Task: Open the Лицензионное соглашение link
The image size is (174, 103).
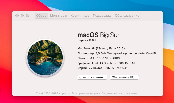Action: (x=119, y=93)
